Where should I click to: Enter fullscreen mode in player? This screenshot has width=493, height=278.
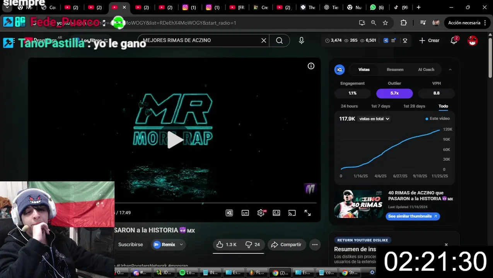[307, 213]
